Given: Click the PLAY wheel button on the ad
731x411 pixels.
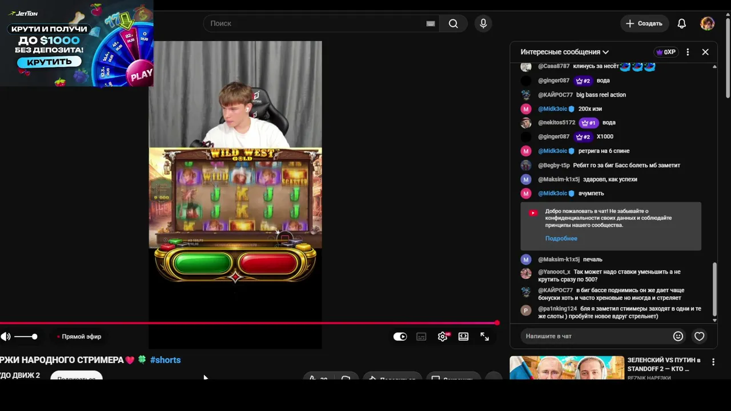Looking at the screenshot, I should point(141,75).
